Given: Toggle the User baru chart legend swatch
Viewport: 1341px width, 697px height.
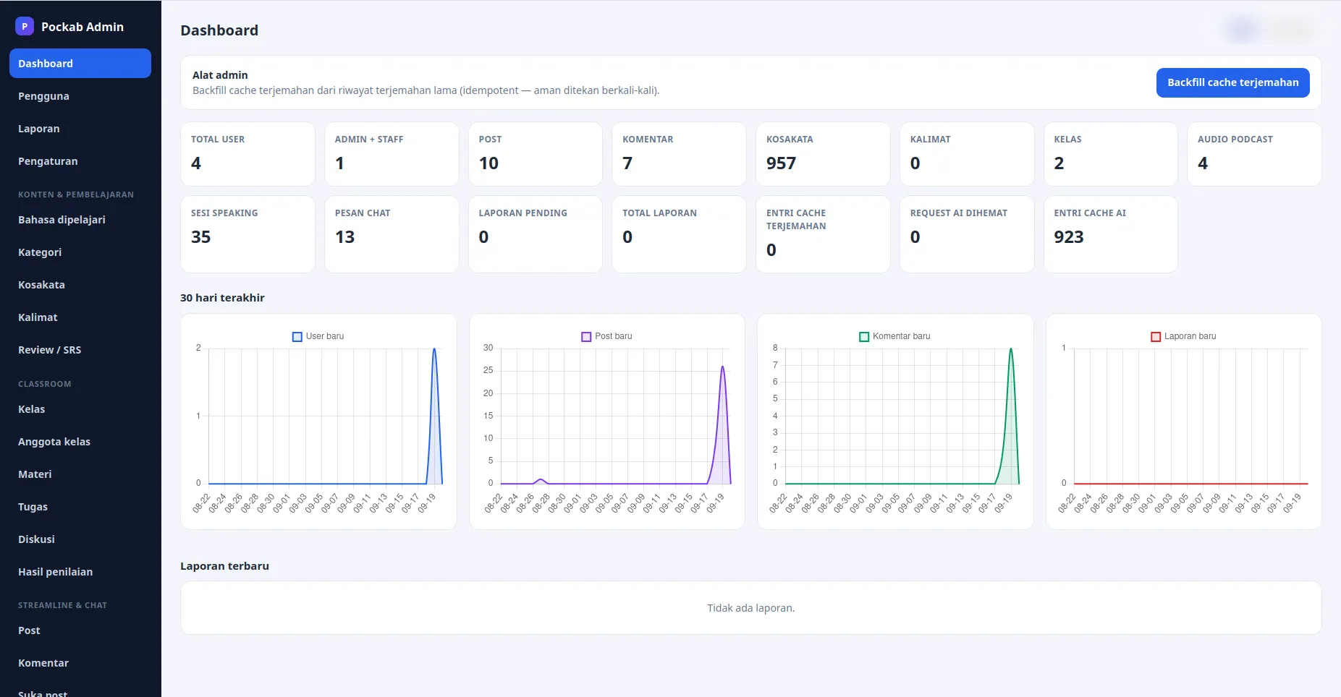Looking at the screenshot, I should click(297, 337).
